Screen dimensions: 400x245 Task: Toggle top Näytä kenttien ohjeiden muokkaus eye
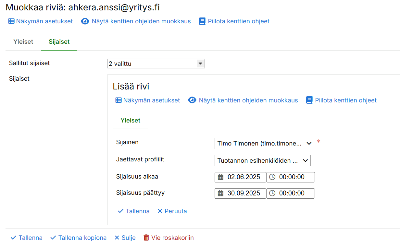(x=85, y=21)
